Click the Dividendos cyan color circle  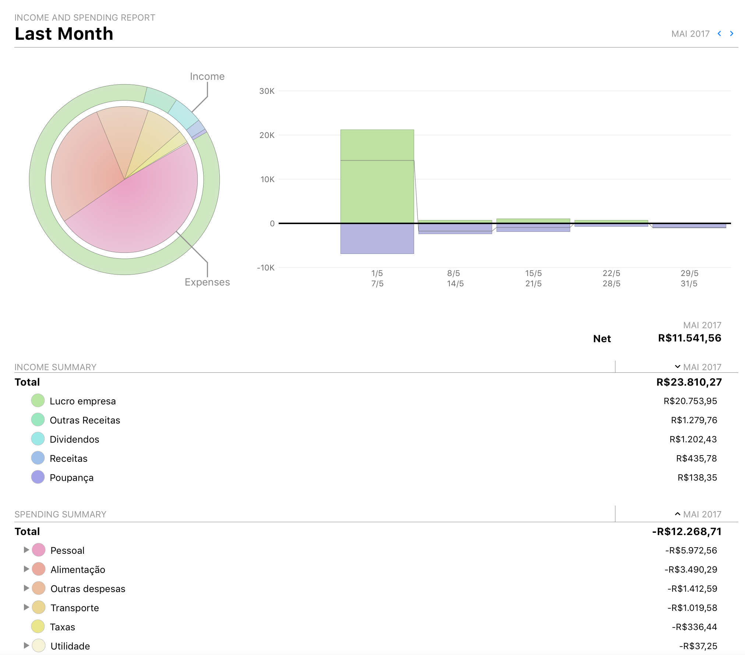[x=38, y=439]
